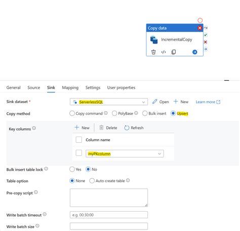This screenshot has height=231, width=240.
Task: Delete the IncrementalCopy activity via trash icon
Action: [x=153, y=52]
